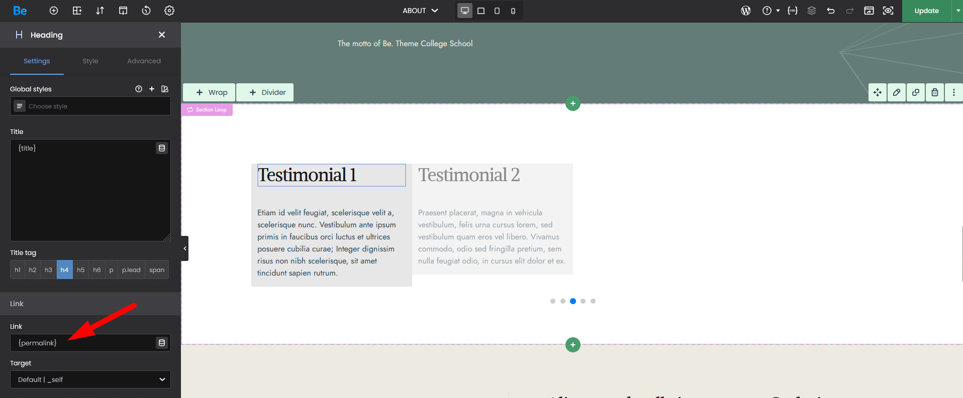Switch to the Style tab

tap(90, 61)
